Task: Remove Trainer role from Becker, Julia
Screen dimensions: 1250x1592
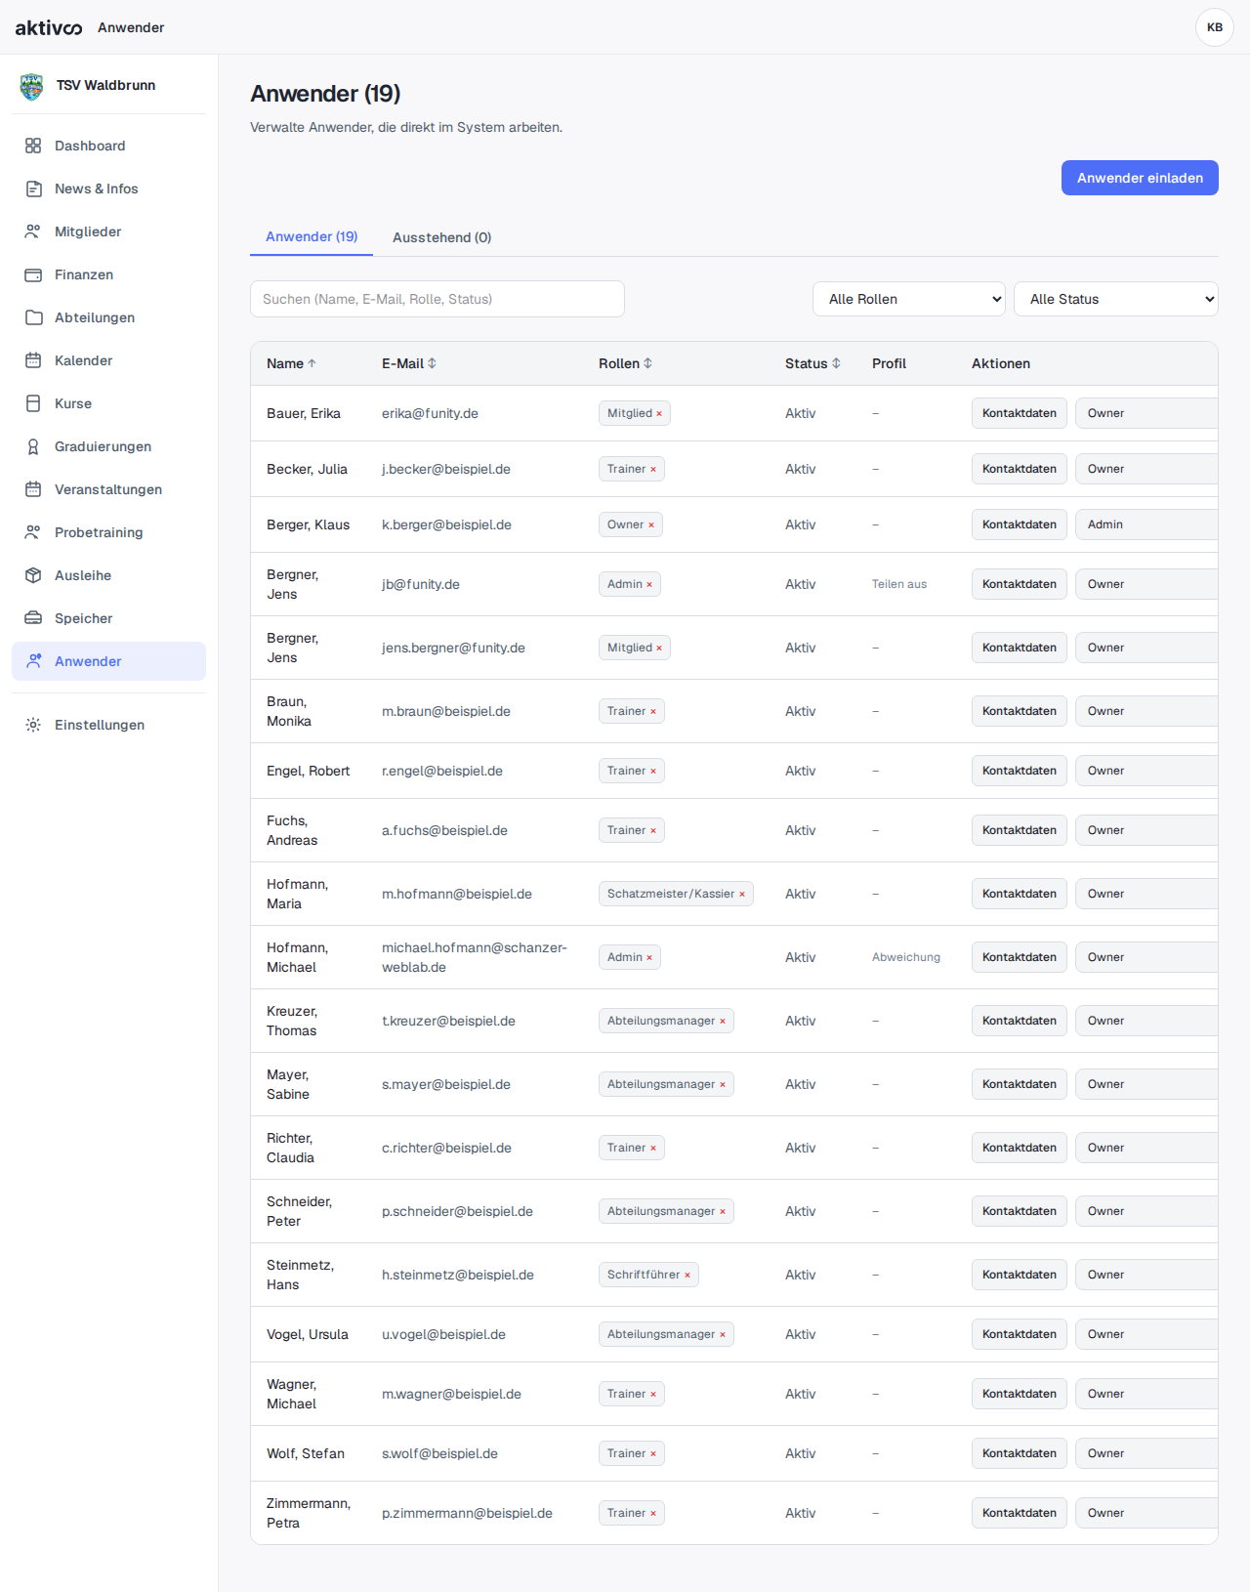Action: [653, 470]
